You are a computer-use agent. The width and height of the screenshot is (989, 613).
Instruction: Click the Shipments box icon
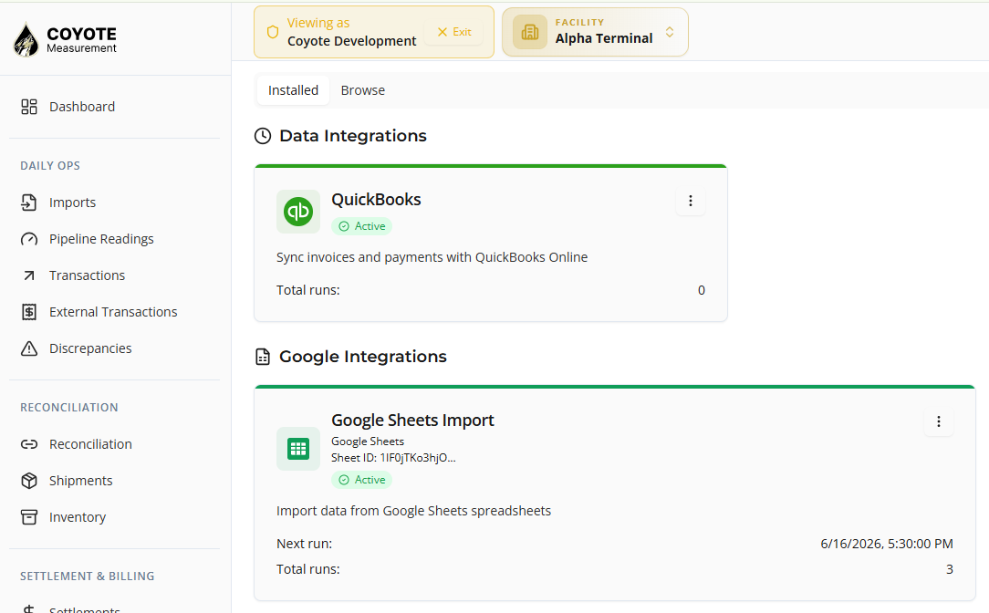coord(29,481)
